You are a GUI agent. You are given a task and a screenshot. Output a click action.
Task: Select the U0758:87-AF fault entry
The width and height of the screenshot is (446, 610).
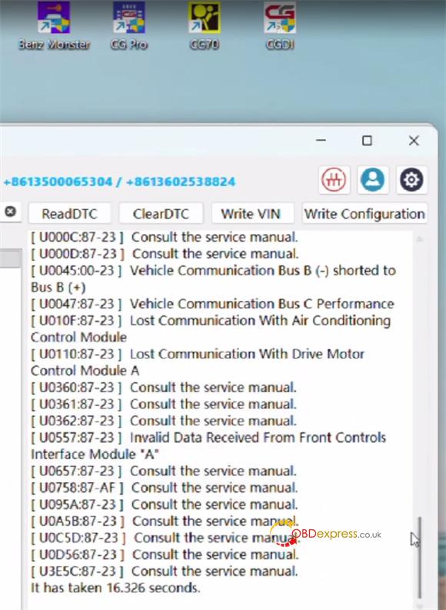[x=164, y=488]
